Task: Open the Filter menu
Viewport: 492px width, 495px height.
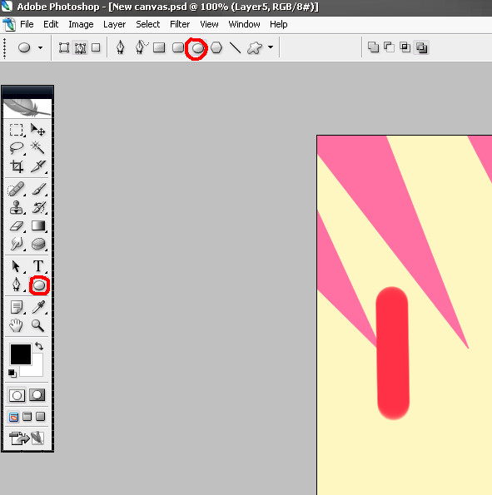Action: [180, 24]
